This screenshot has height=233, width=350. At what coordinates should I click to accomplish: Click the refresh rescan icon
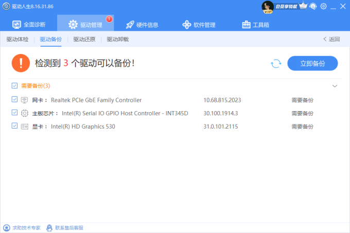click(276, 64)
